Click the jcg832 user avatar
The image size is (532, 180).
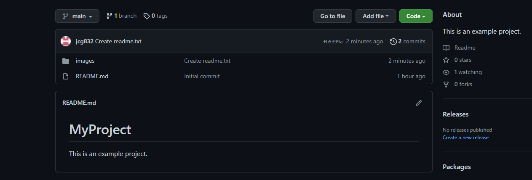click(x=66, y=41)
